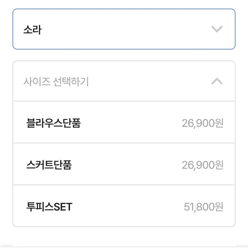
Task: Click the 소라 selected value text
Action: point(33,29)
